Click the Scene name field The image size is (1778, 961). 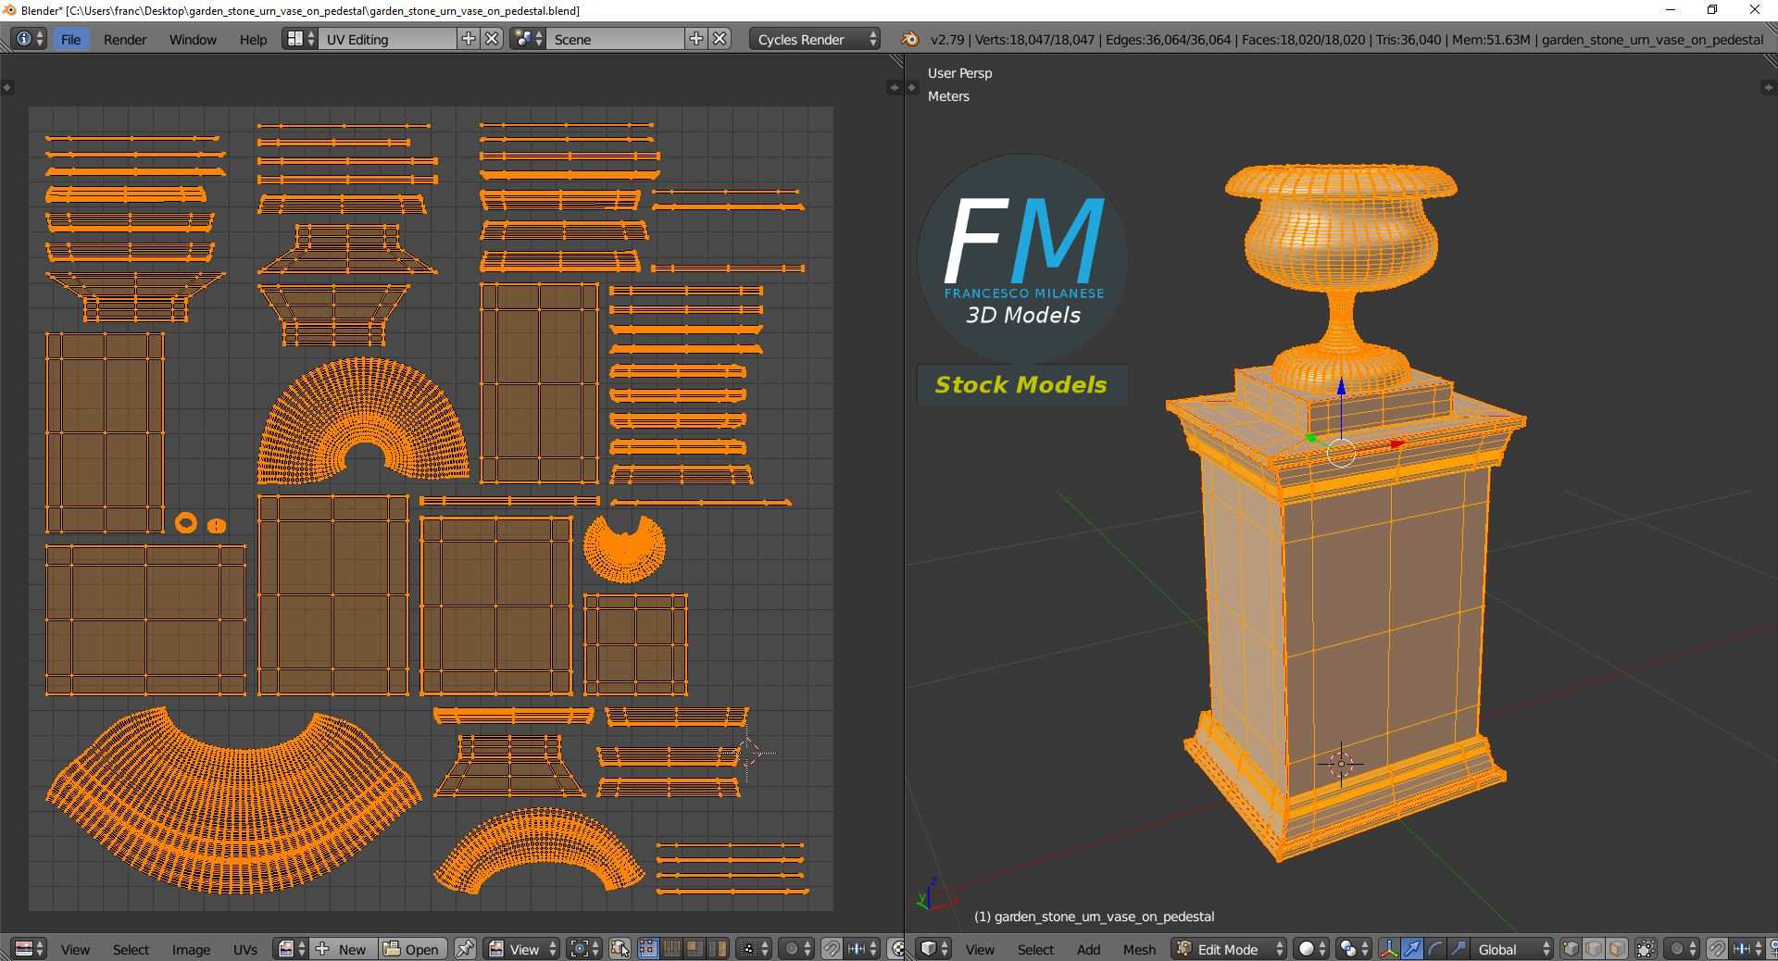coord(617,39)
